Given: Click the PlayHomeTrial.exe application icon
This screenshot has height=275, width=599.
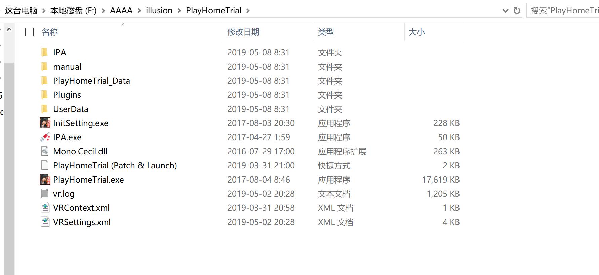Looking at the screenshot, I should click(45, 180).
